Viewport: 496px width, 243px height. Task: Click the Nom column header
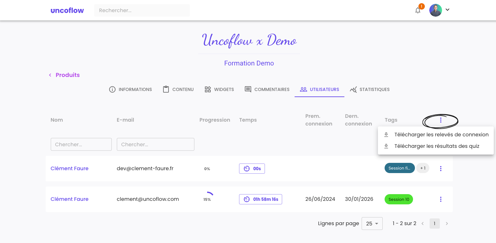[x=57, y=120]
